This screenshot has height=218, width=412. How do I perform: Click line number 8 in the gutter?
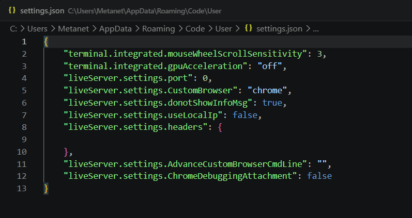pos(24,127)
